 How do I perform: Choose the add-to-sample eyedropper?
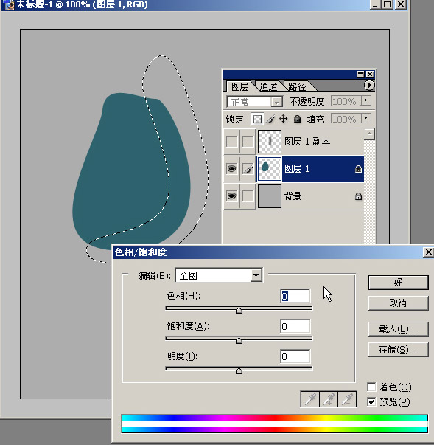329,399
